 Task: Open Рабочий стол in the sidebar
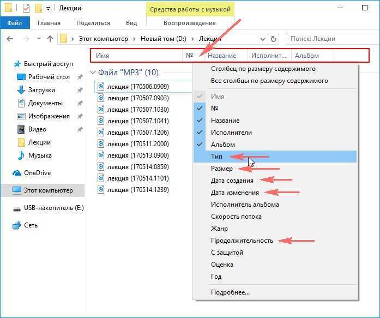44,77
